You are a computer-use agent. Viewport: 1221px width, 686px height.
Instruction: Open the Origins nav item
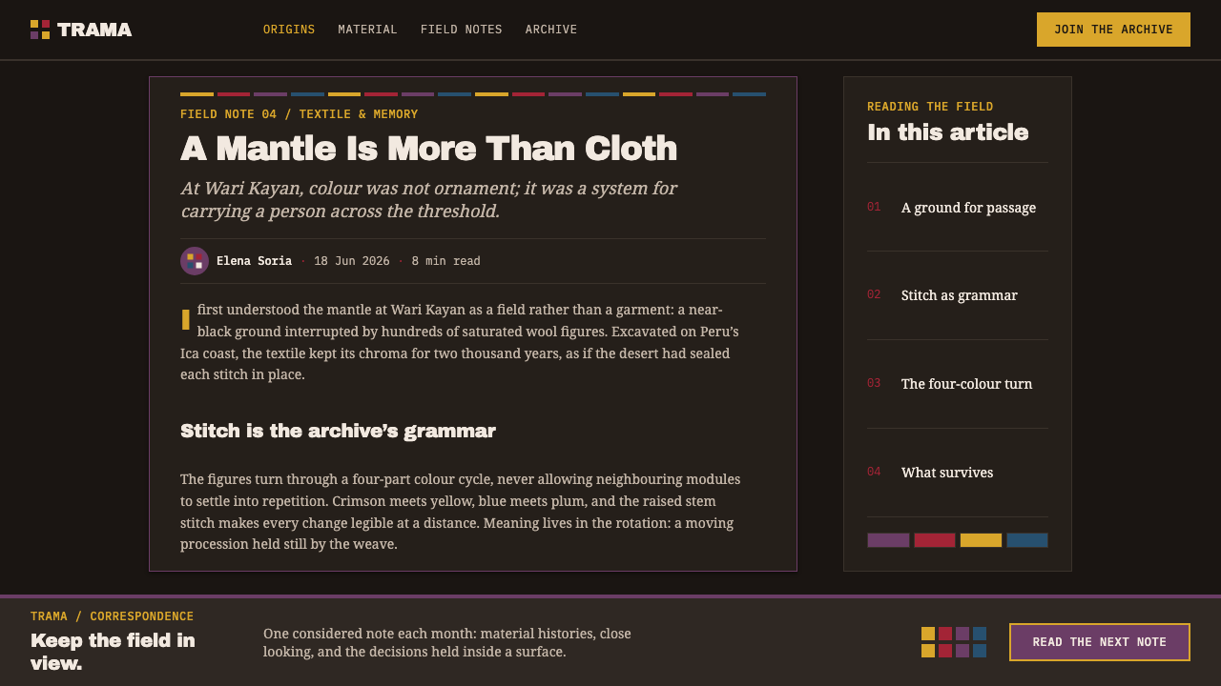[x=289, y=30]
